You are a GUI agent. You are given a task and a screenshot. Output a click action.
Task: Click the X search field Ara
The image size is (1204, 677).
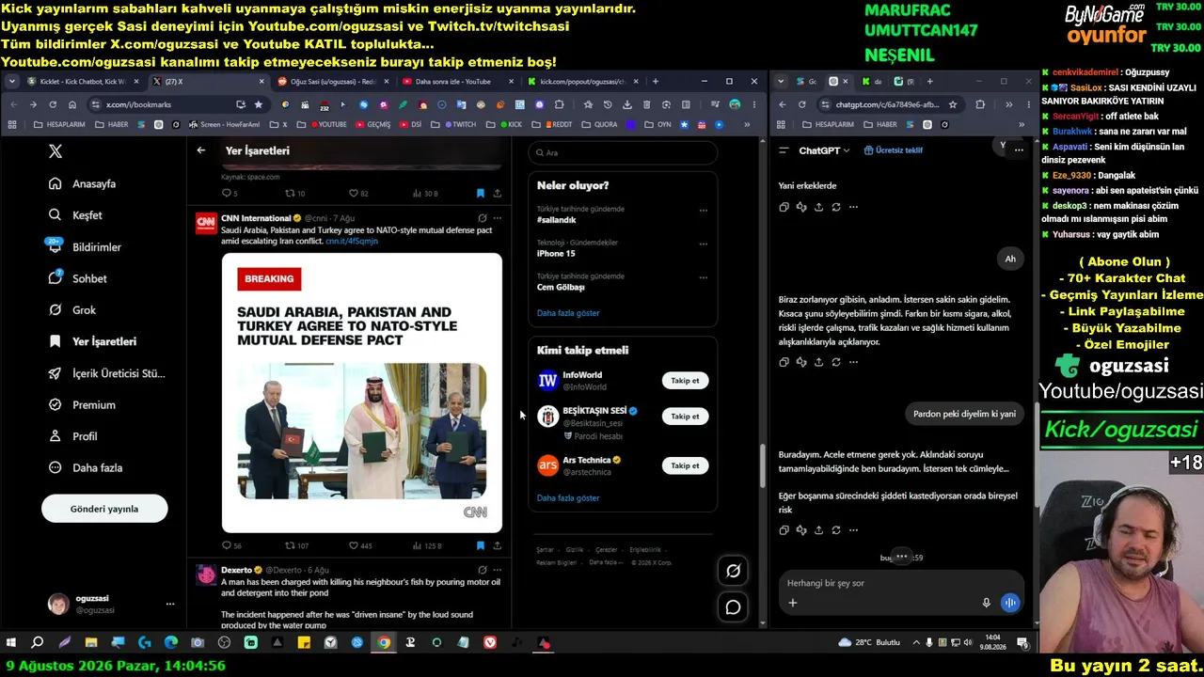(x=623, y=152)
